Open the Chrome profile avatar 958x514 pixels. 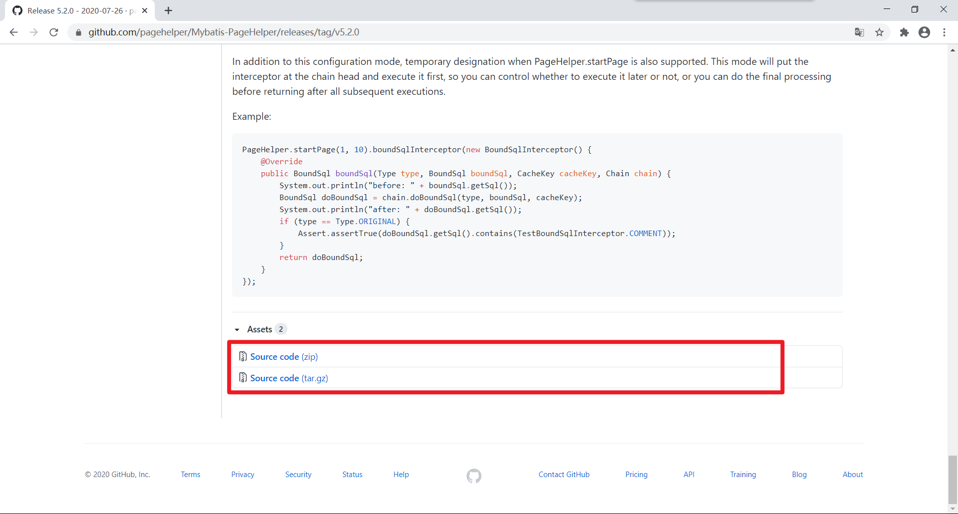(925, 32)
